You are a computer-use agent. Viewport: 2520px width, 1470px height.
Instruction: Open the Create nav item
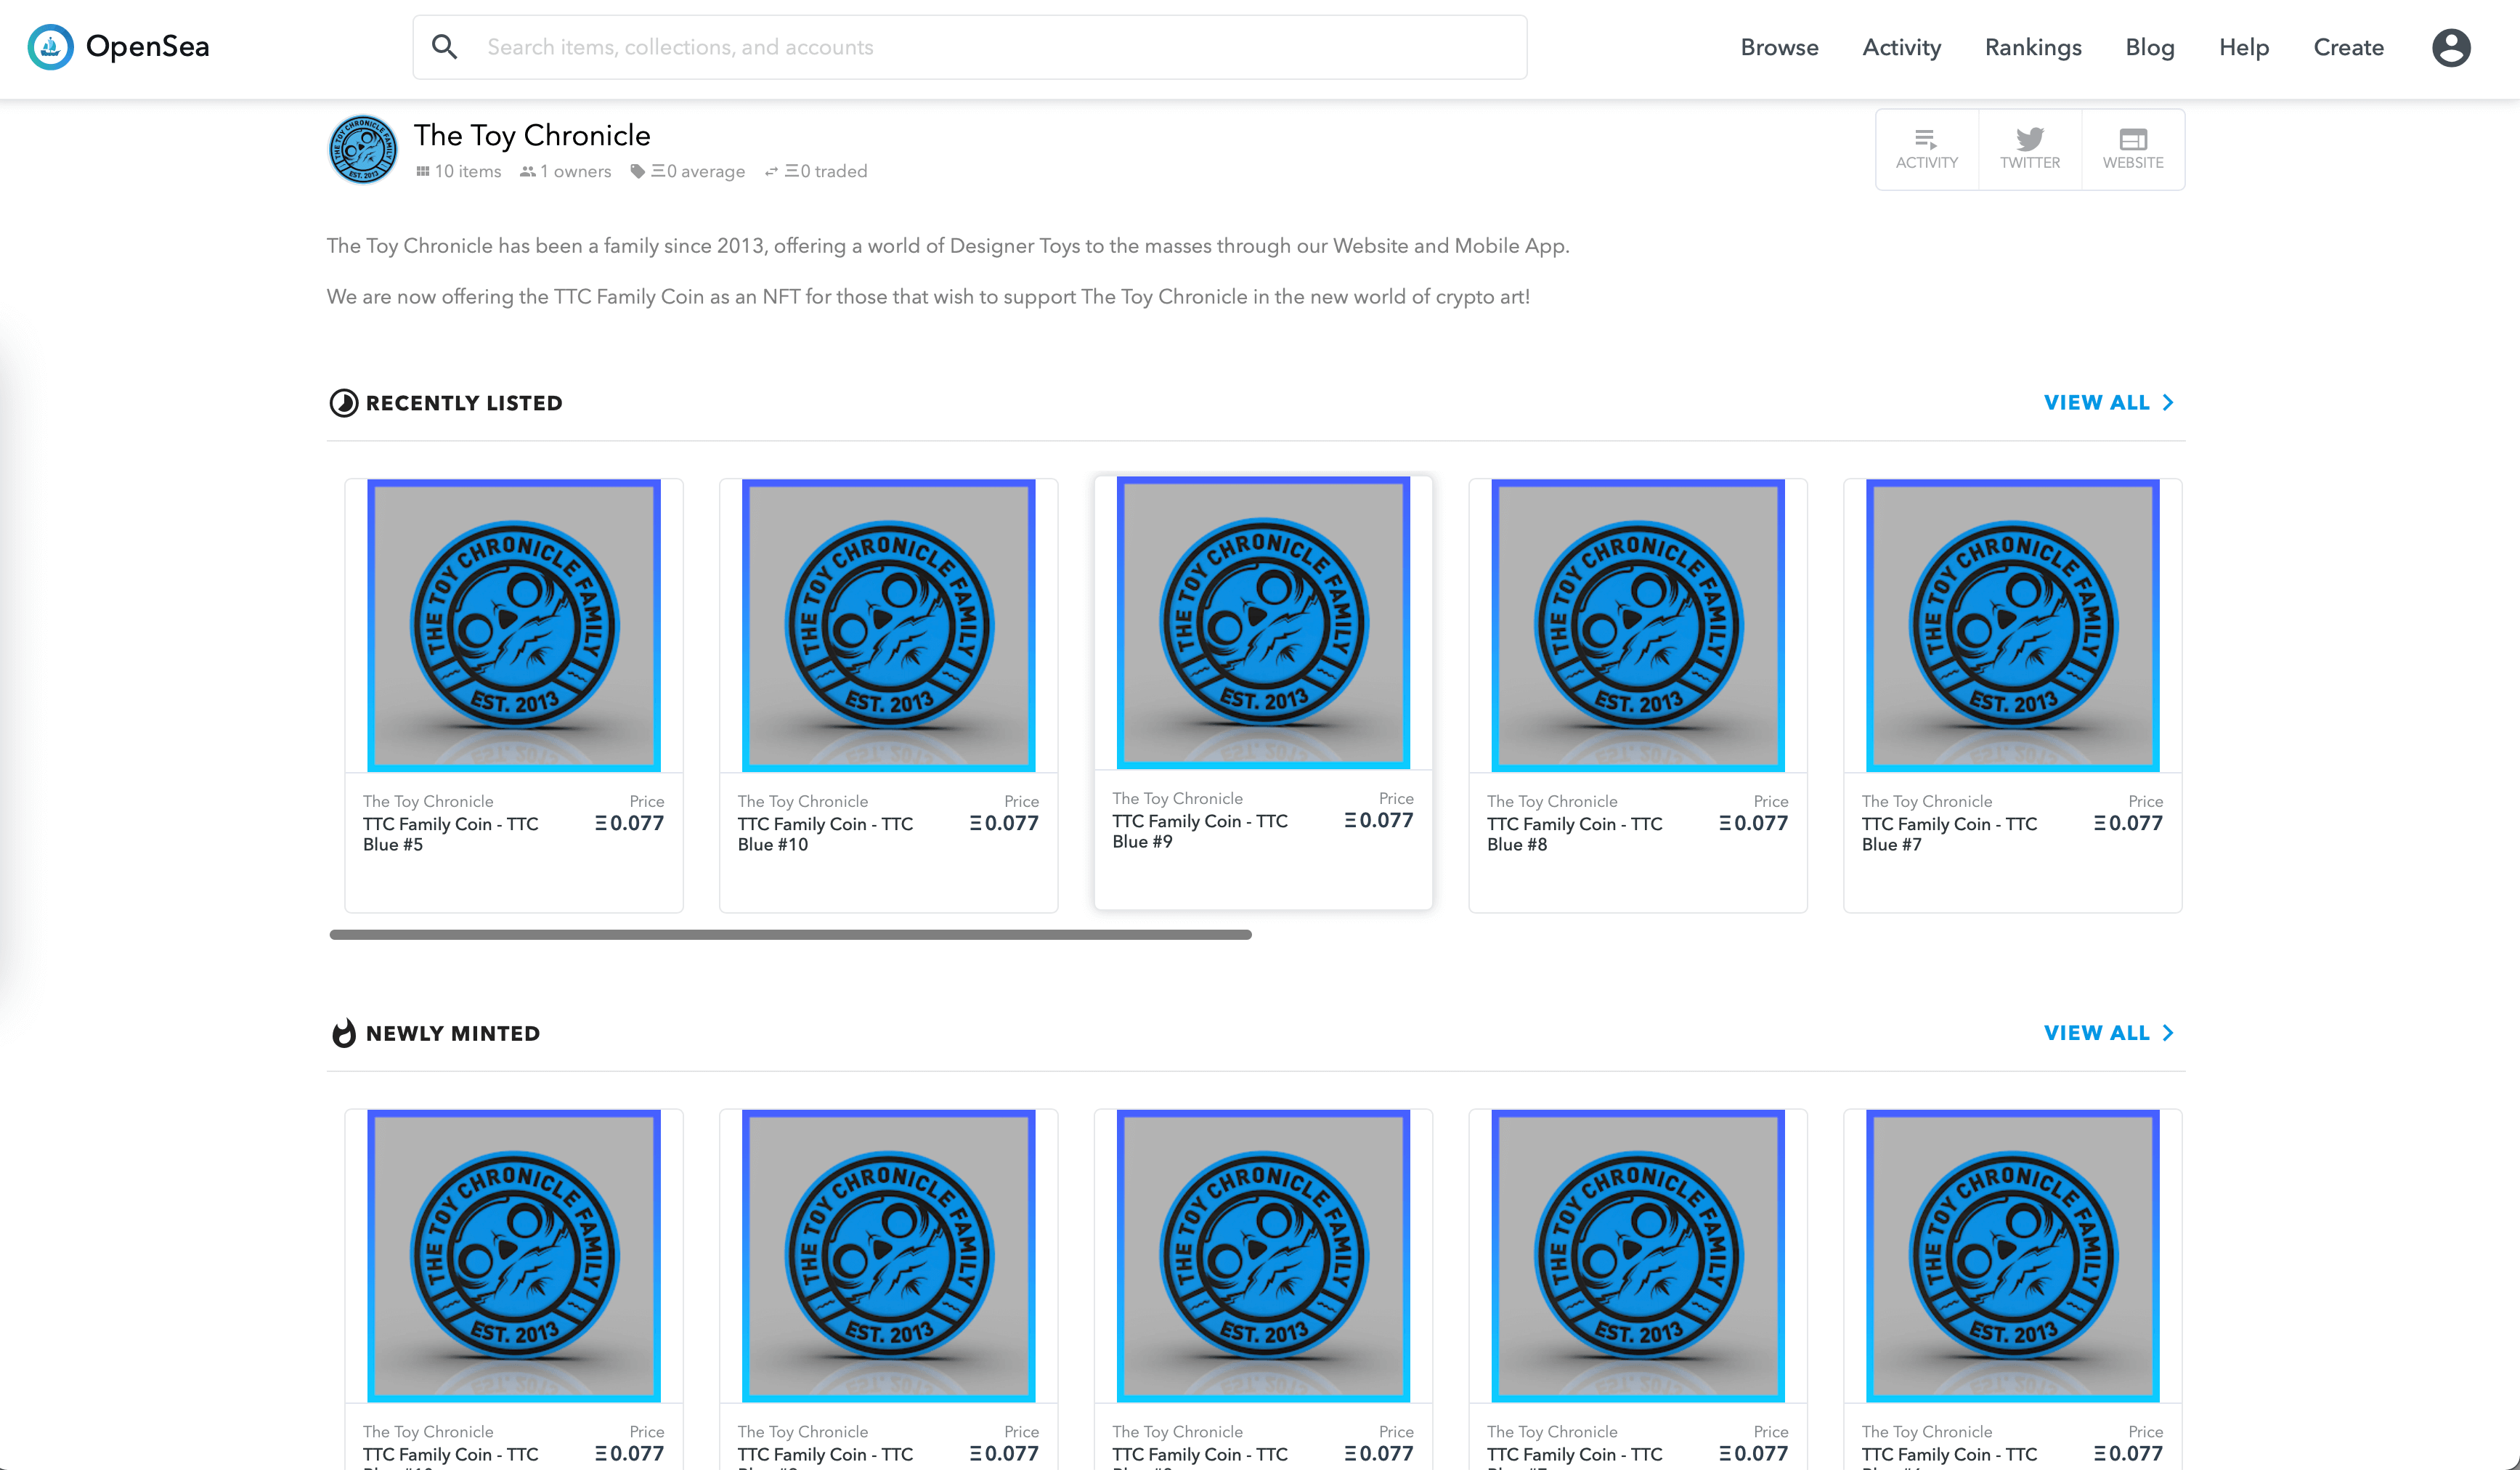pyautogui.click(x=2348, y=47)
